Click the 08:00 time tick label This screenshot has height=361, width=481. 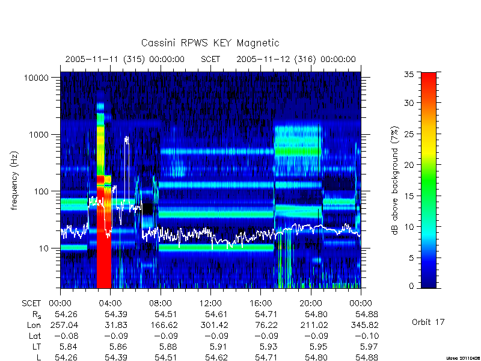pos(161,304)
